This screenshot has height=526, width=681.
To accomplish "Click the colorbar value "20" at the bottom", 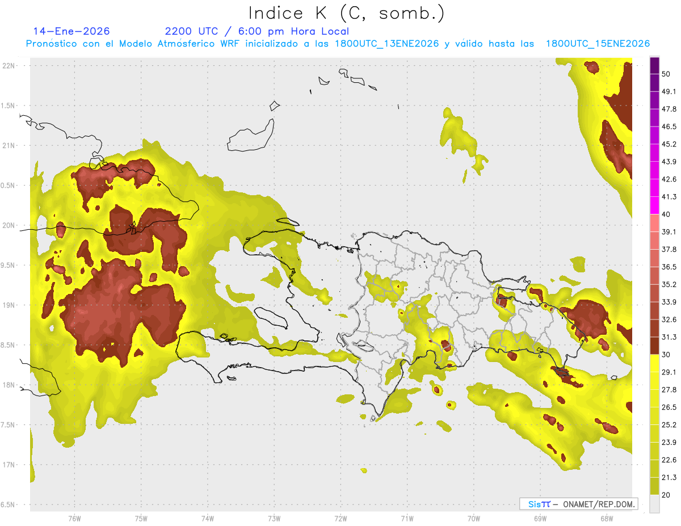I will pyautogui.click(x=666, y=495).
